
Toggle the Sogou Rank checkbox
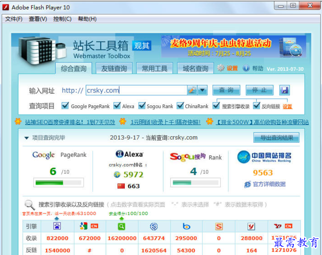[x=142, y=106]
